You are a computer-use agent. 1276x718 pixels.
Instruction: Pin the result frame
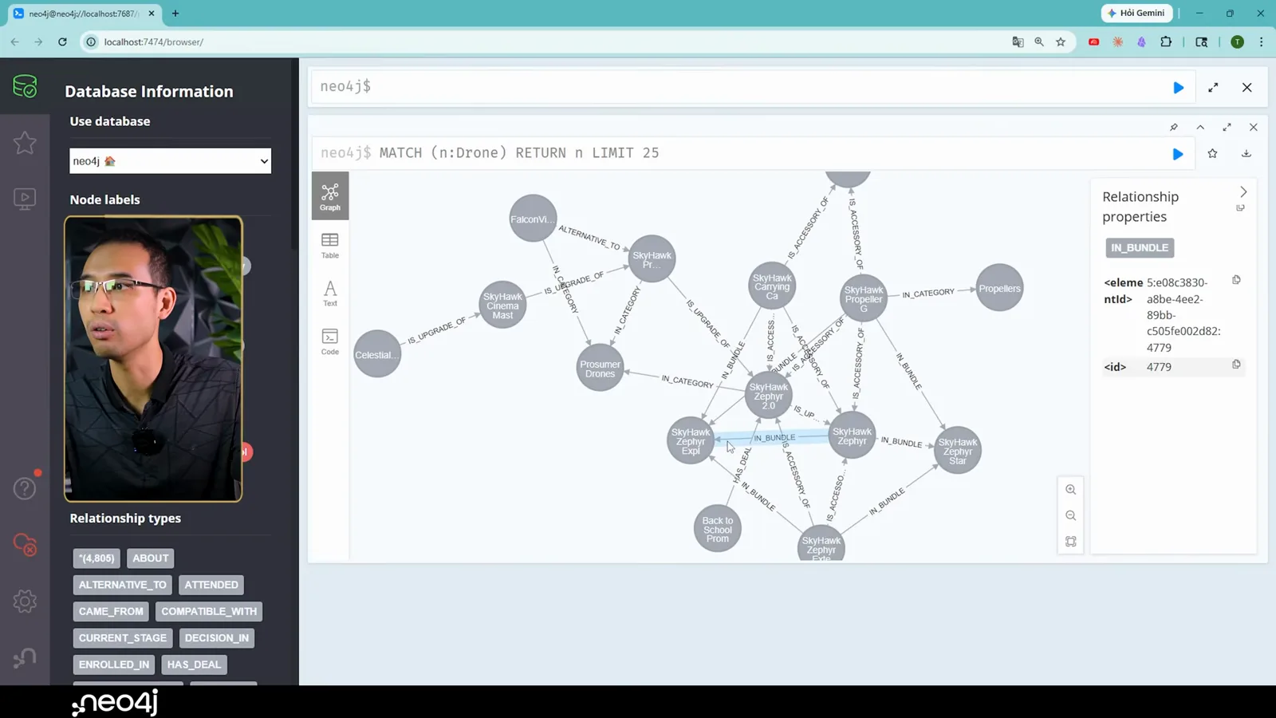[1174, 128]
